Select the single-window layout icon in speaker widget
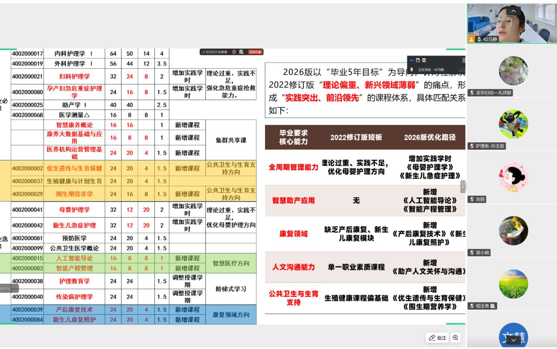This screenshot has width=557, height=349. (418, 60)
